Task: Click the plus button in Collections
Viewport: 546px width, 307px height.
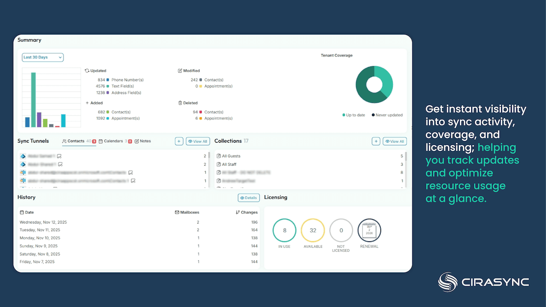Action: pyautogui.click(x=376, y=141)
